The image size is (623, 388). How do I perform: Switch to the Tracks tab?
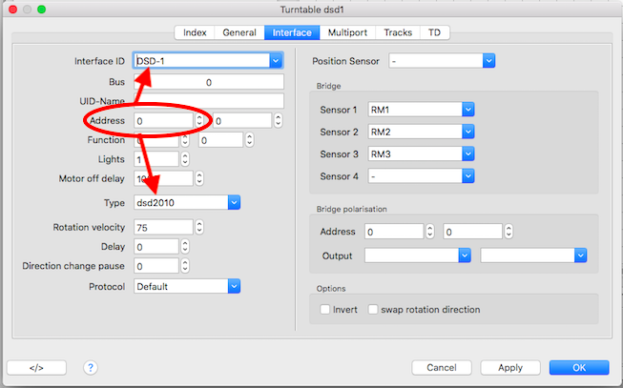(x=398, y=32)
